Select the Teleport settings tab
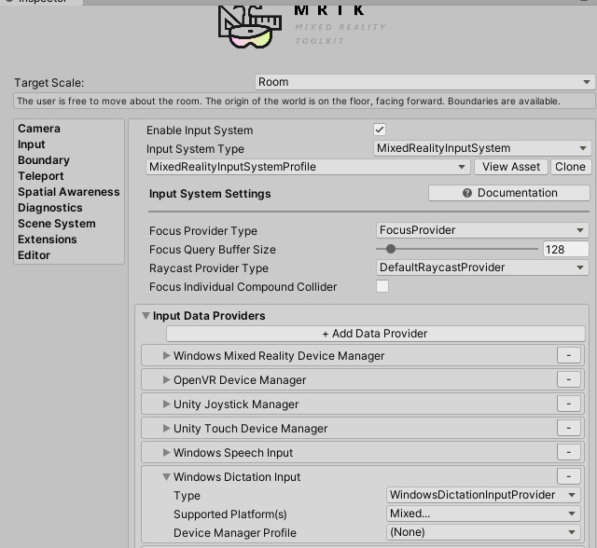 (41, 176)
